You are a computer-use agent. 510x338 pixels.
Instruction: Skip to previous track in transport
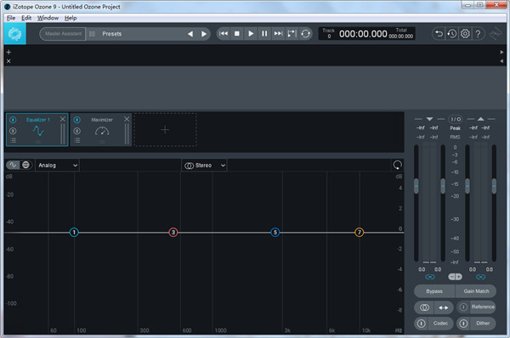pyautogui.click(x=224, y=33)
